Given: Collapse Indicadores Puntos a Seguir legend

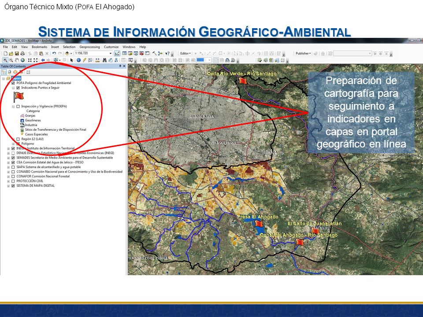Looking at the screenshot, I should coord(13,88).
